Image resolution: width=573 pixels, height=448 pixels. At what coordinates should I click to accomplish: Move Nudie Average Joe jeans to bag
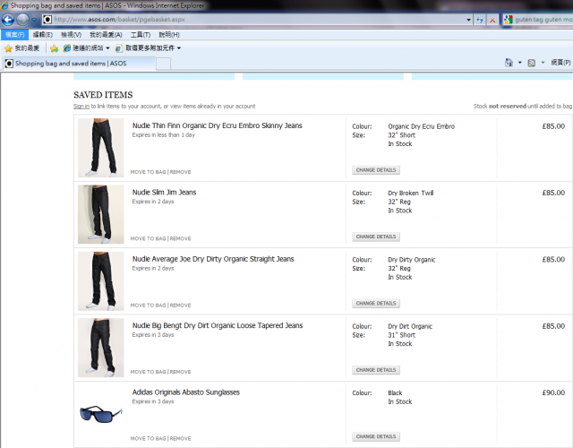tap(148, 305)
